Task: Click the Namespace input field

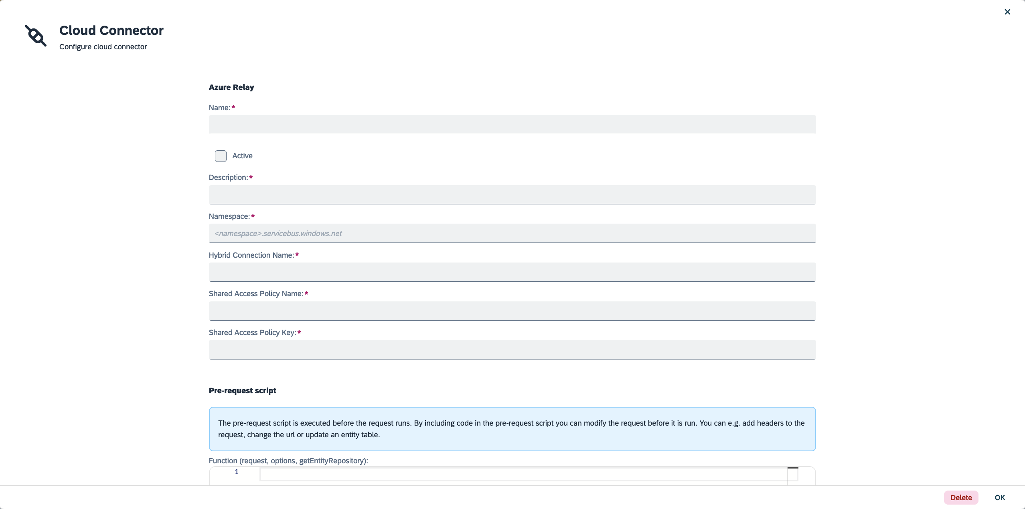Action: [512, 233]
